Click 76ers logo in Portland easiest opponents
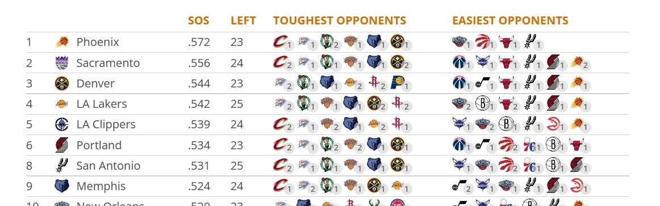 (x=529, y=145)
